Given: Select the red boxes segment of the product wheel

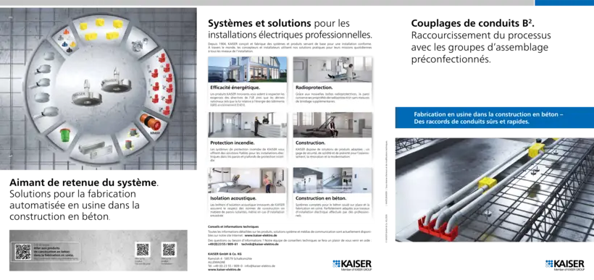Looking at the screenshot, I should pos(161,83).
